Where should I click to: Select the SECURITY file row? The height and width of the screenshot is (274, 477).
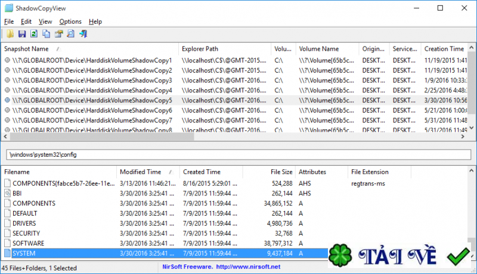(234, 233)
